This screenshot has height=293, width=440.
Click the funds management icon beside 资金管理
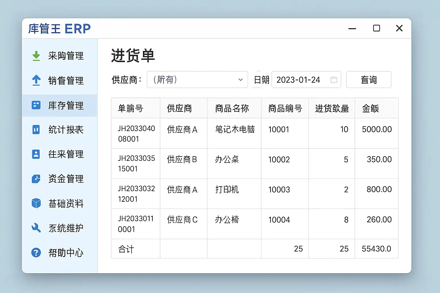pyautogui.click(x=36, y=179)
